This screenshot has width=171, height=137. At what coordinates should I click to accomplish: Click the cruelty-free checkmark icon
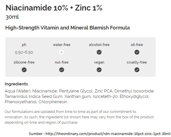point(137,70)
